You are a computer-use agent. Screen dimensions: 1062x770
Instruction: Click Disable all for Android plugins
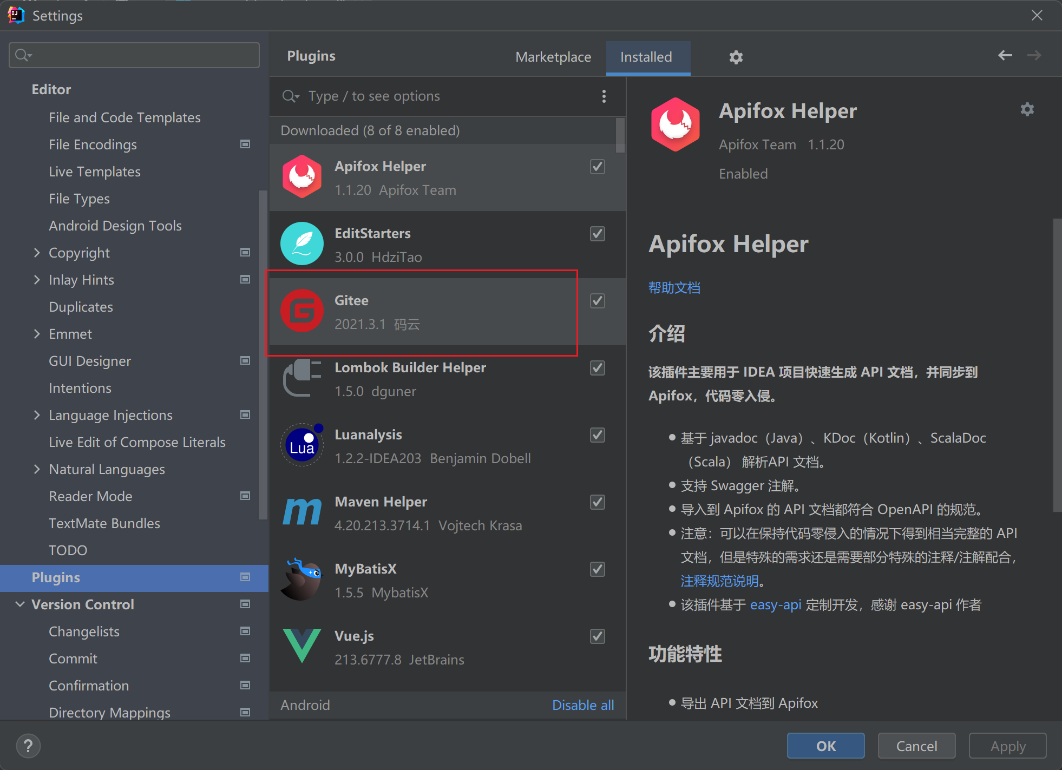(x=583, y=705)
